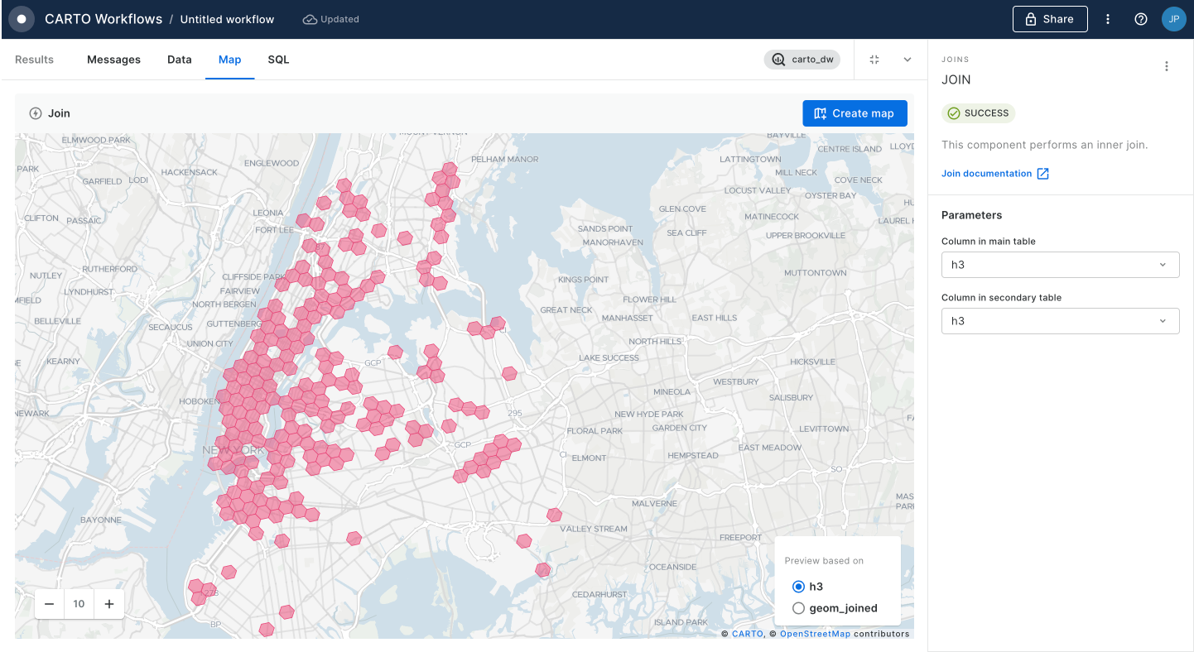Viewport: 1194px width, 652px height.
Task: Click the CARTO logo home icon
Action: click(x=22, y=19)
